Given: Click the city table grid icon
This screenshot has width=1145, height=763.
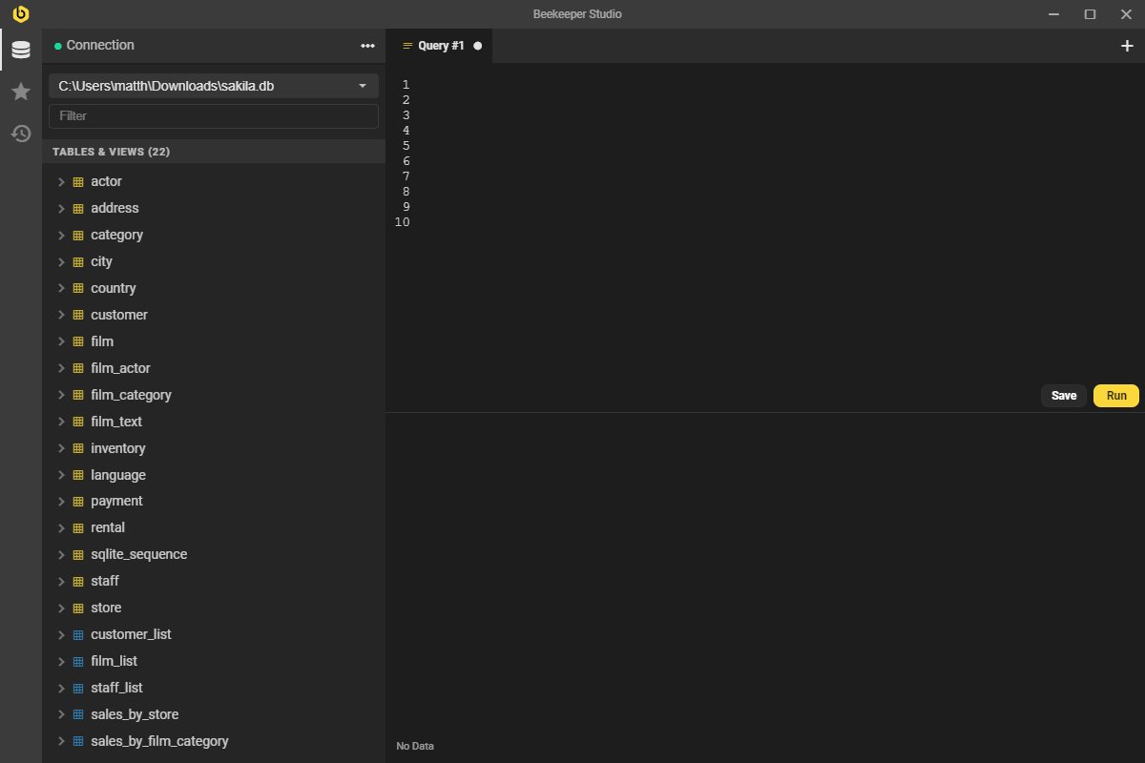Looking at the screenshot, I should click(78, 262).
